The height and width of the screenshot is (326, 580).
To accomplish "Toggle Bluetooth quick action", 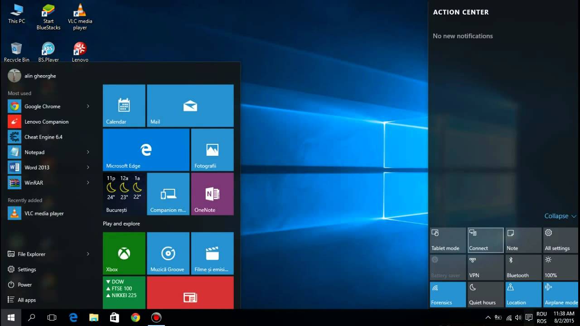I will 523,267.
